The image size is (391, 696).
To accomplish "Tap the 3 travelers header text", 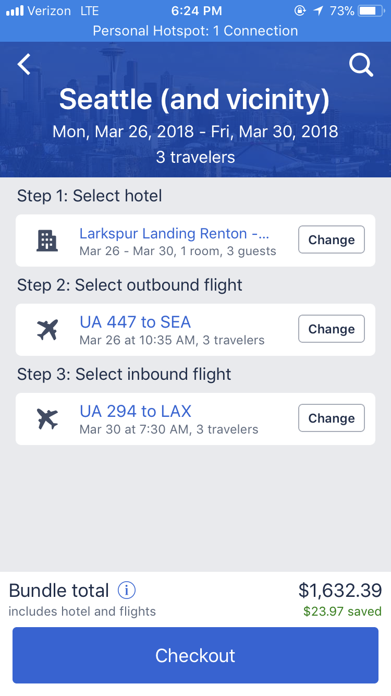I will click(195, 157).
